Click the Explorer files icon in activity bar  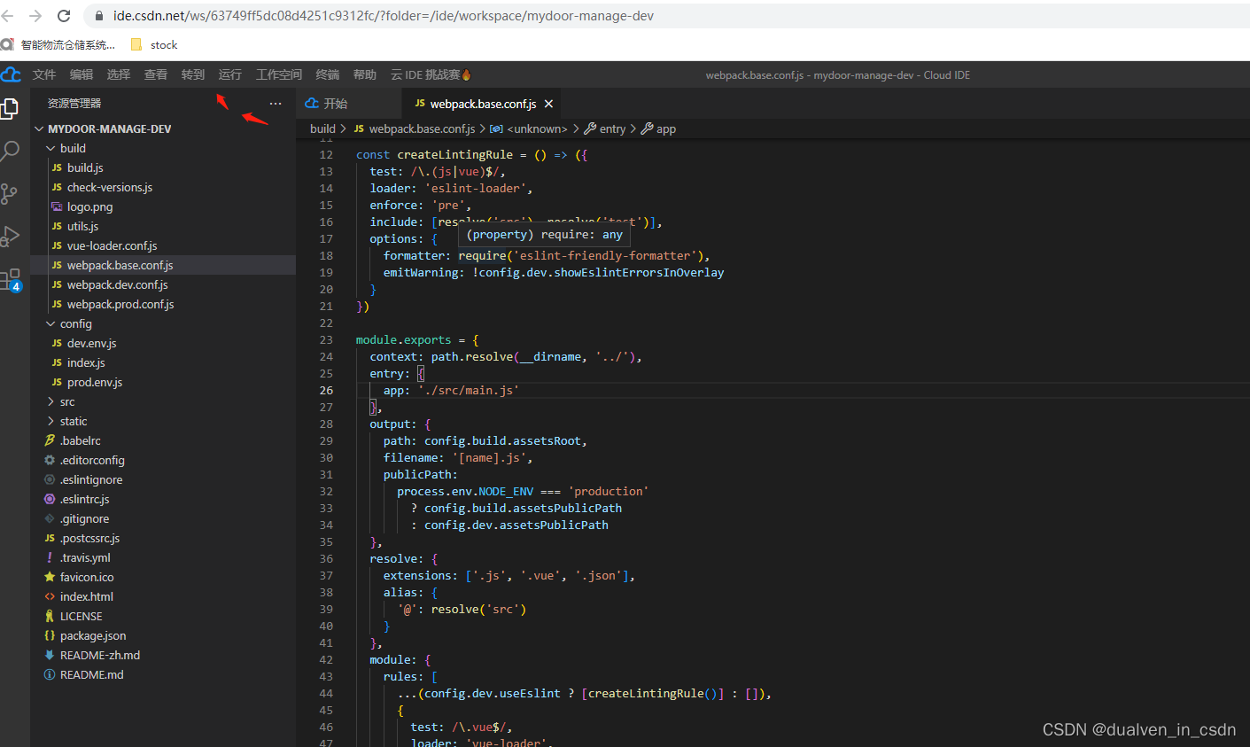coord(12,108)
